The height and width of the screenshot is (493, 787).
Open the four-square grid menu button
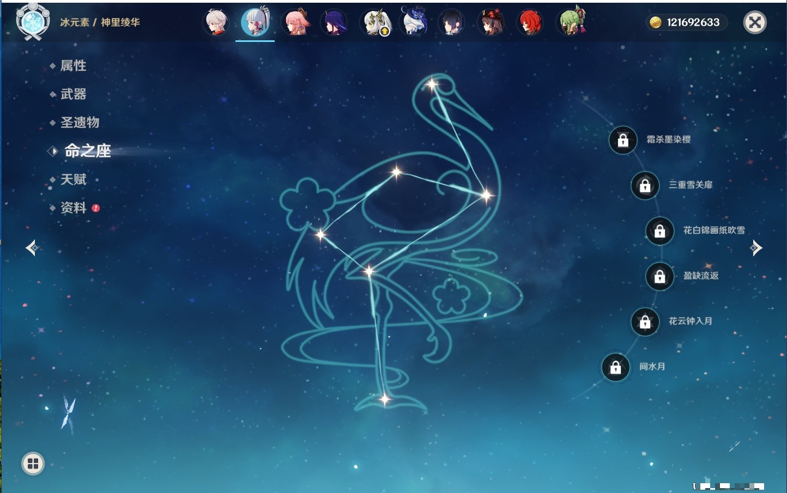point(33,464)
